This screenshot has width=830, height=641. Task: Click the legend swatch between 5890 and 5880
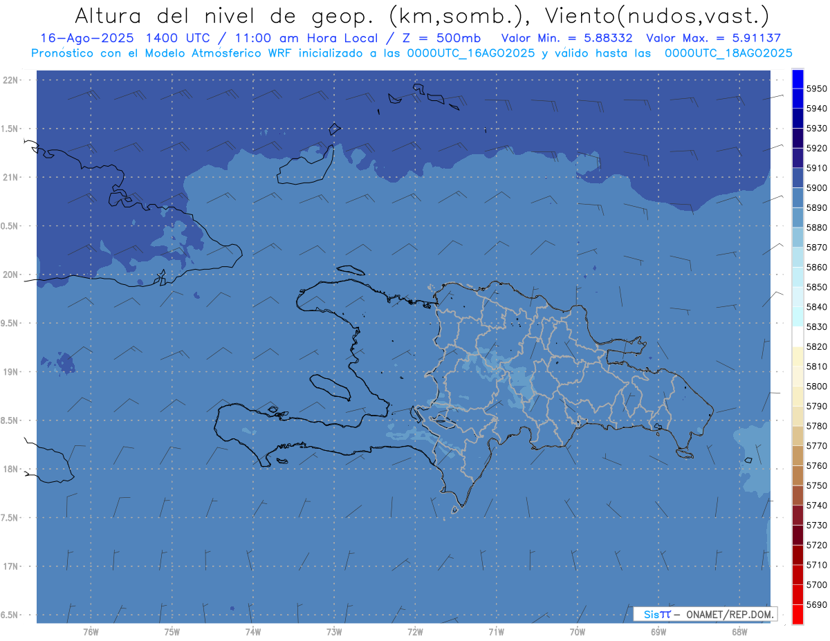pos(797,218)
